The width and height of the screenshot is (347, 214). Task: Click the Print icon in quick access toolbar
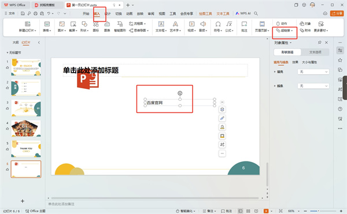35,13
